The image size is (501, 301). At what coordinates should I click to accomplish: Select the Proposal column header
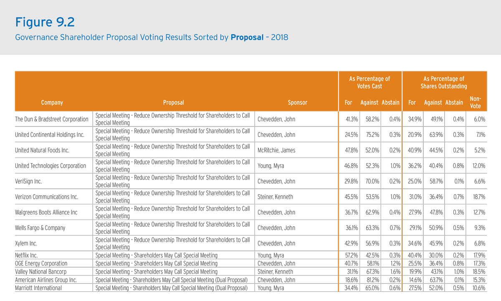coord(173,103)
